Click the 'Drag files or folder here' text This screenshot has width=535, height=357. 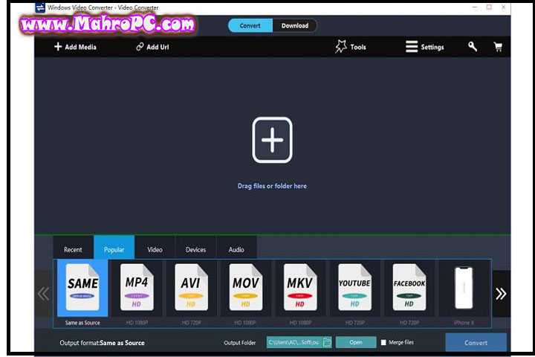[272, 186]
